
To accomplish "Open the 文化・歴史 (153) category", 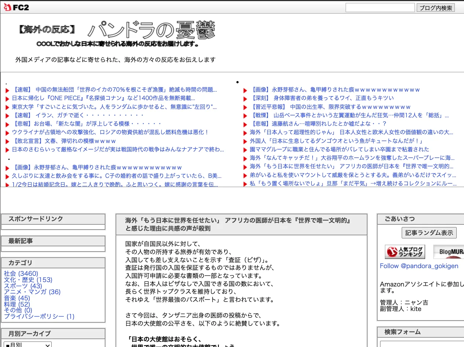I will point(28,280).
